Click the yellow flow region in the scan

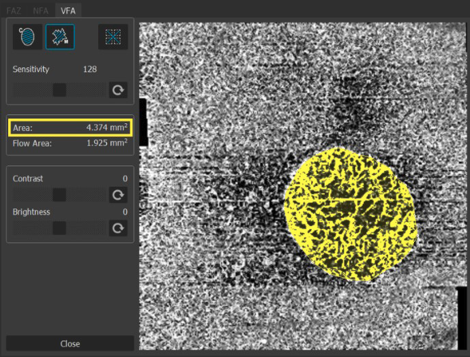click(349, 213)
